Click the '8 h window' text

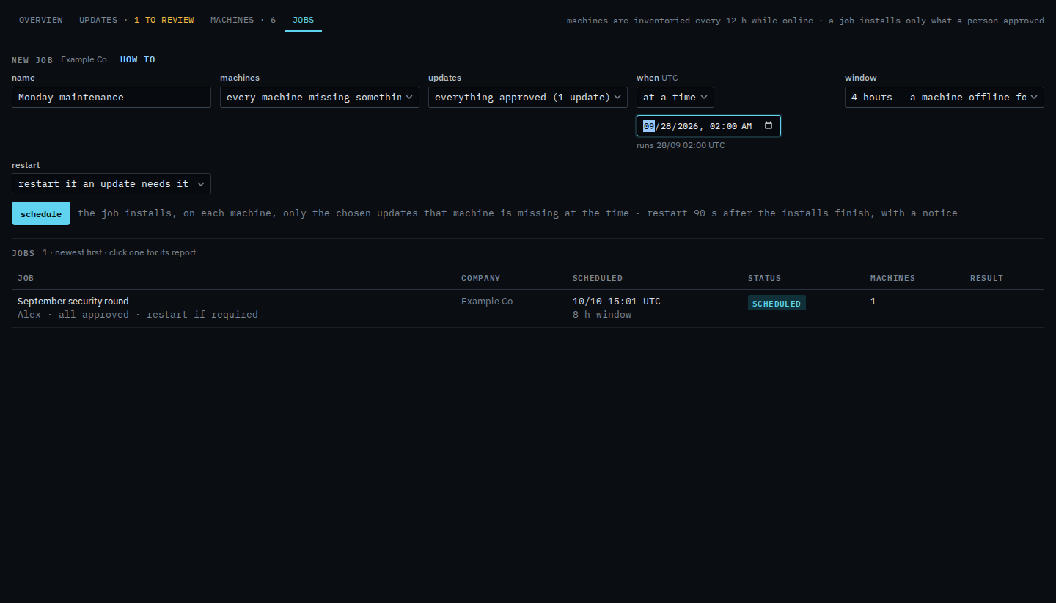click(602, 314)
